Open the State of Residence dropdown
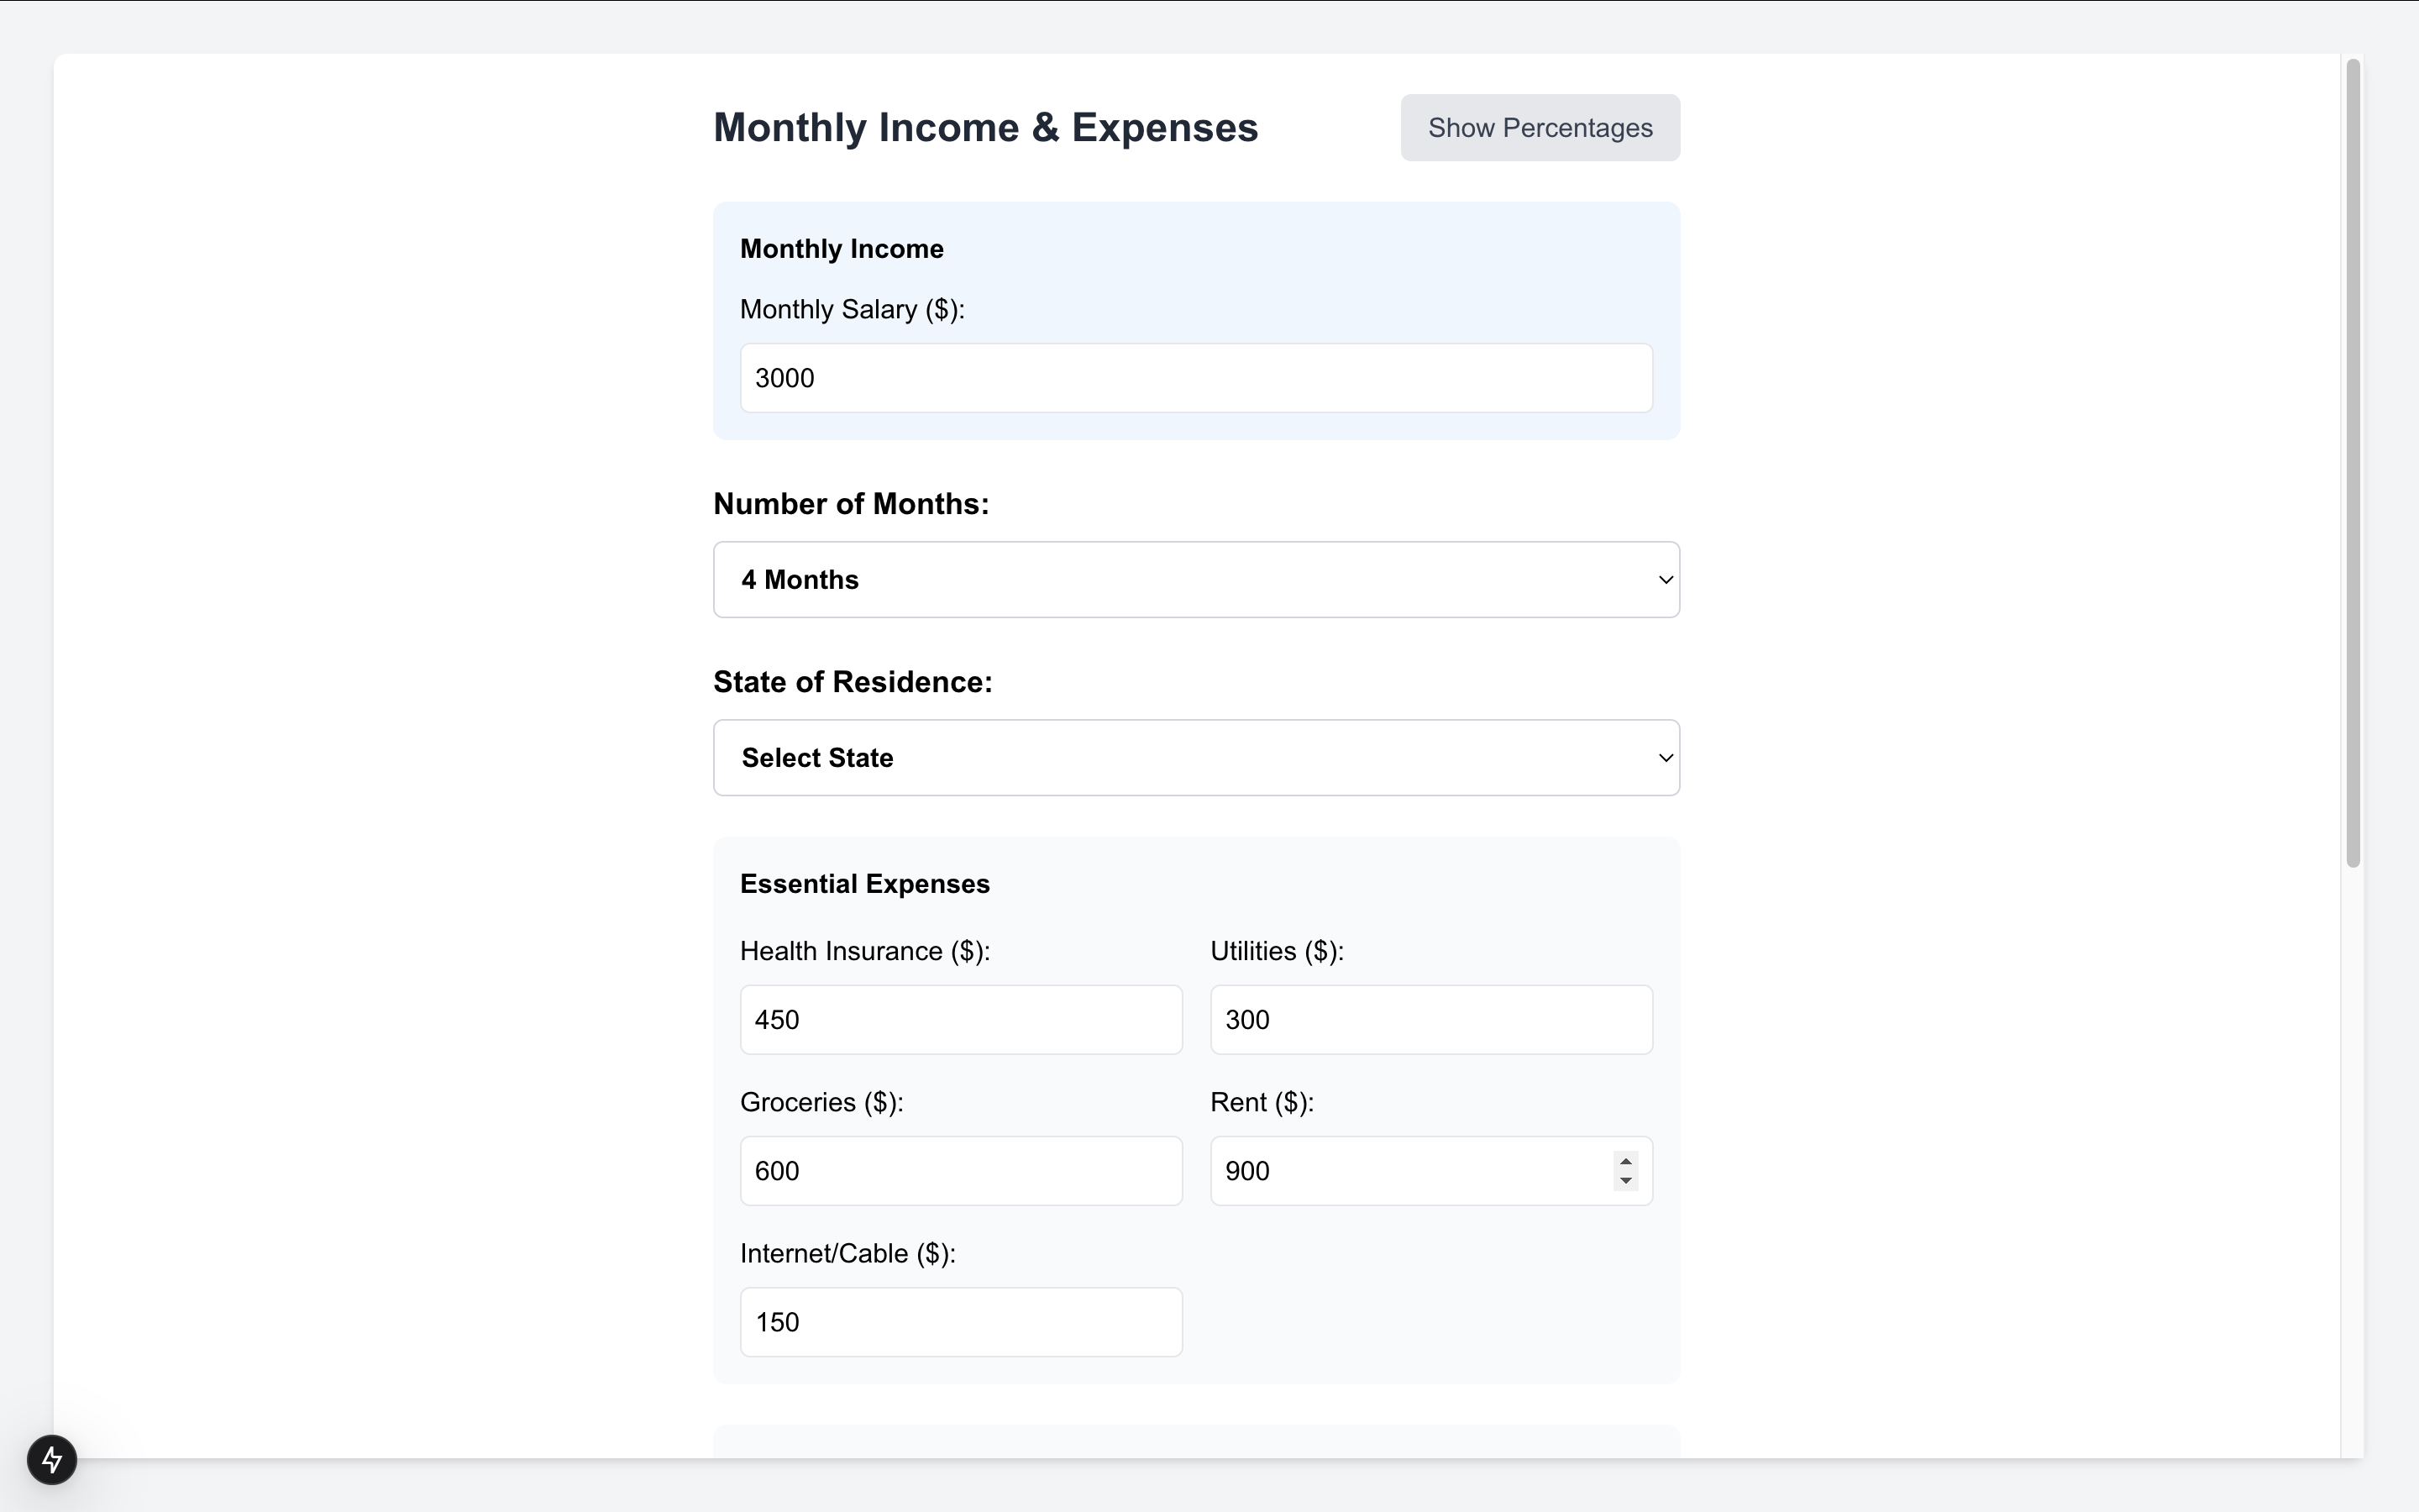 point(1194,758)
